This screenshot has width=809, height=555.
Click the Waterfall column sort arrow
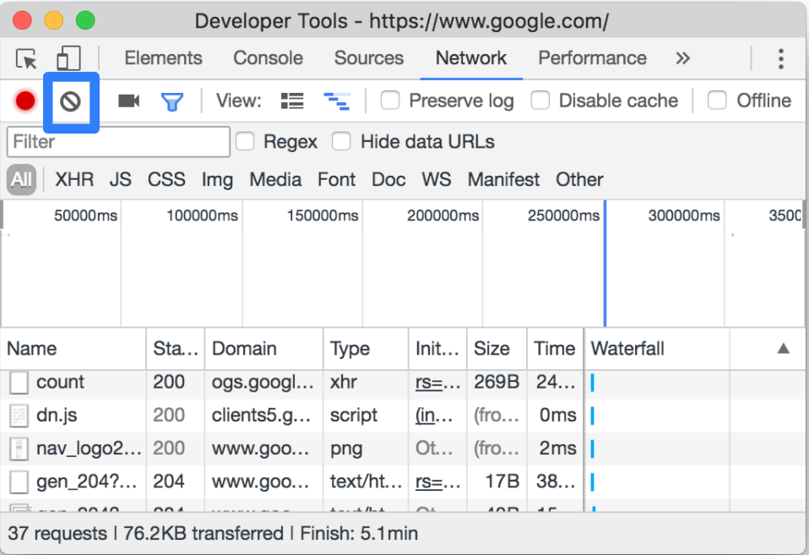point(783,349)
